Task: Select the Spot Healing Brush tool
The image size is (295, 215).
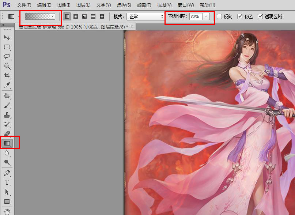Action: pos(7,96)
